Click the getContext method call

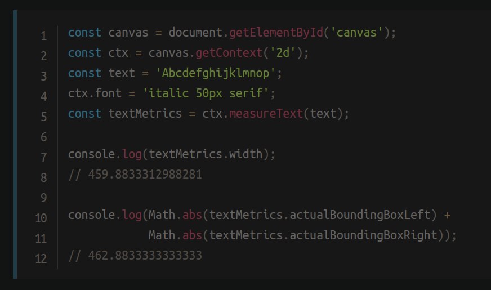pyautogui.click(x=229, y=53)
